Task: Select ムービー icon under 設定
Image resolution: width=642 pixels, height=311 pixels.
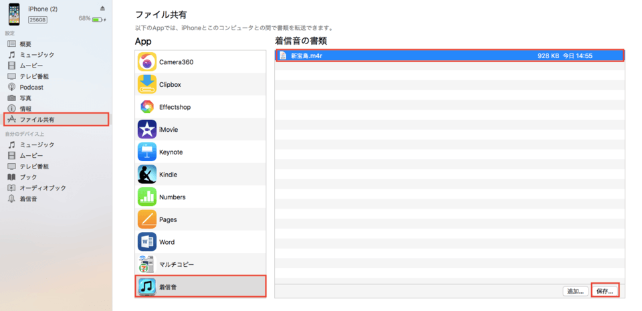Action: [x=12, y=66]
